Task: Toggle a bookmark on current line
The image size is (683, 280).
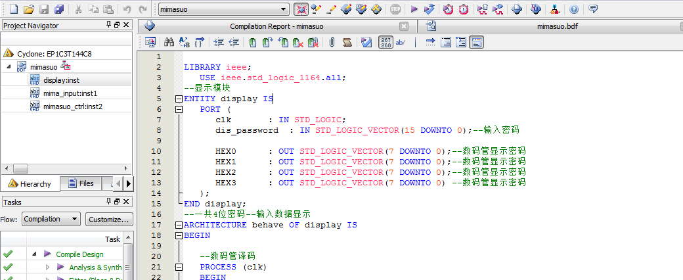Action: (x=253, y=42)
